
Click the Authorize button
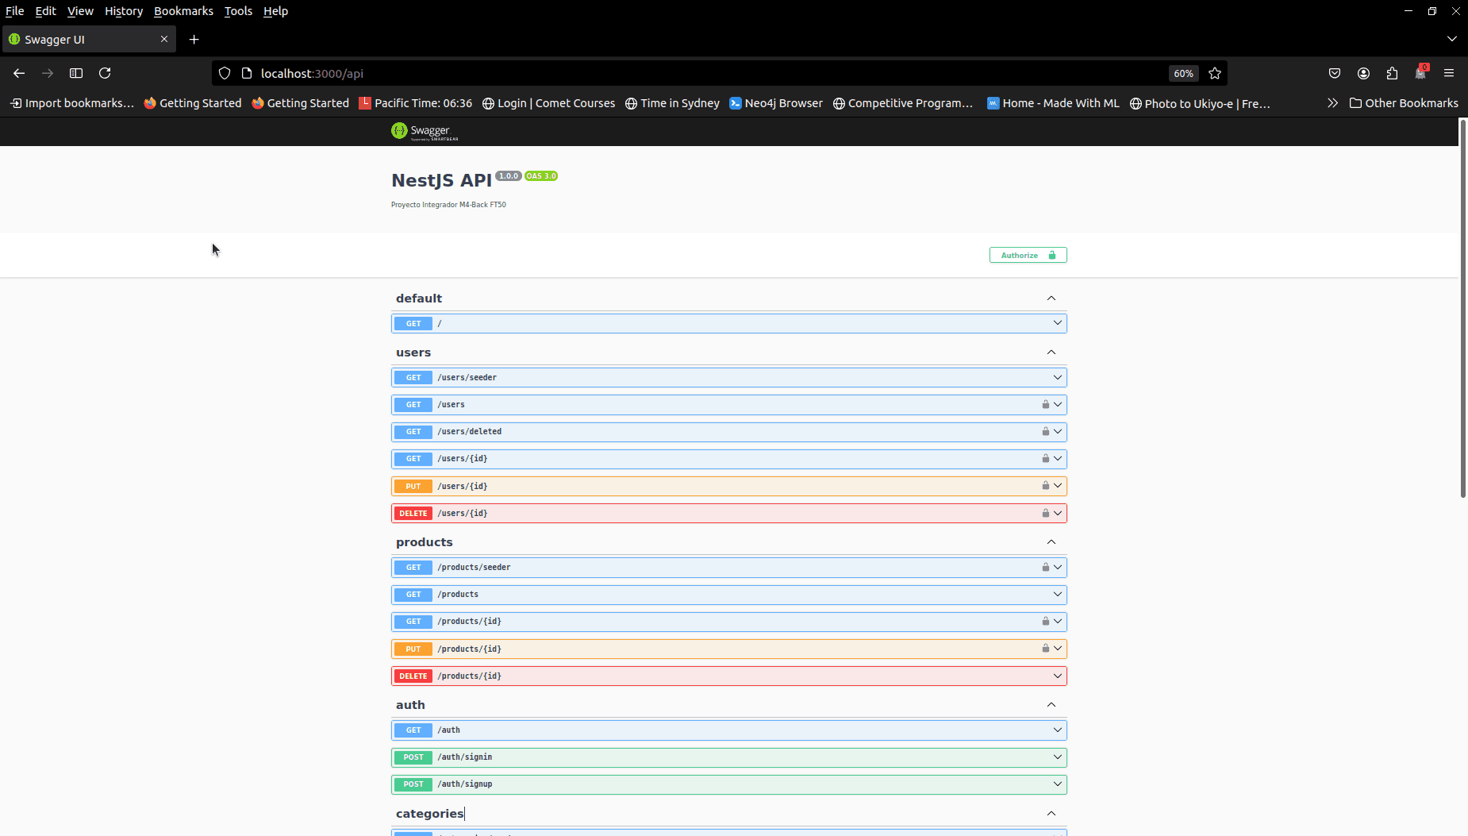1027,255
